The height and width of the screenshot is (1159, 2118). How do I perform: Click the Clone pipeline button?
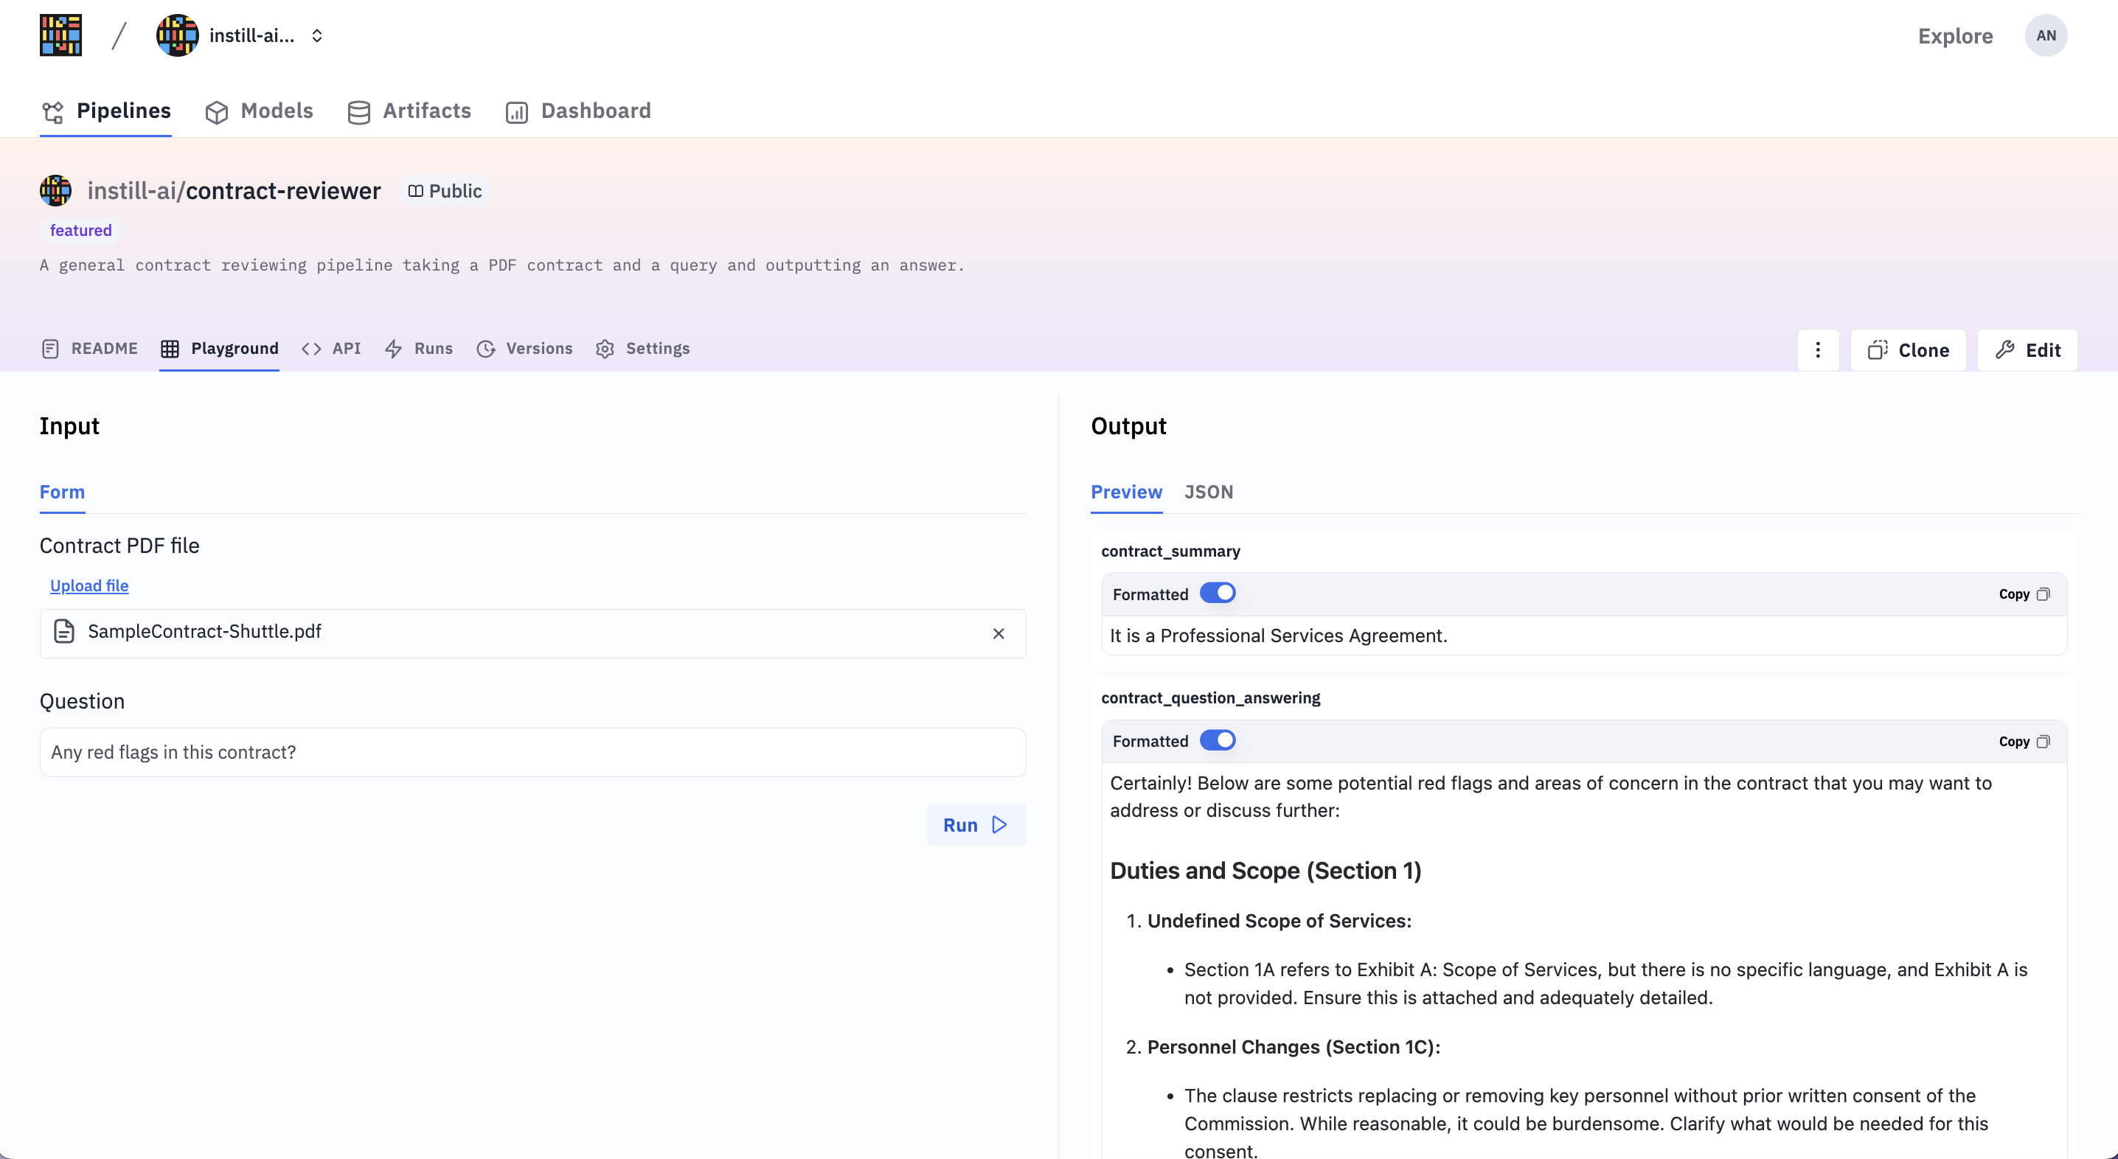(x=1908, y=350)
